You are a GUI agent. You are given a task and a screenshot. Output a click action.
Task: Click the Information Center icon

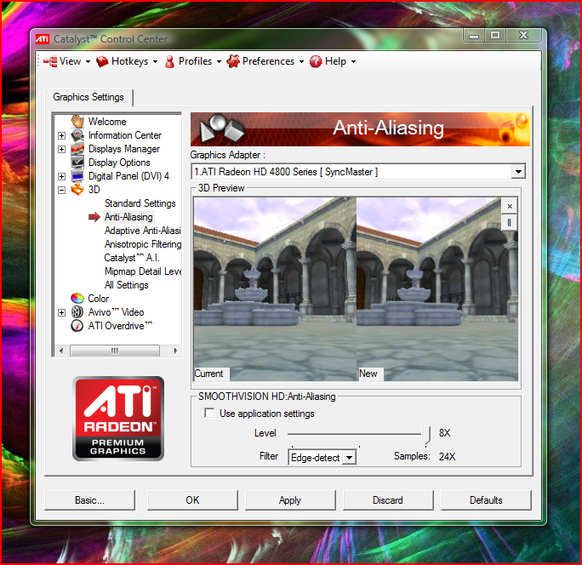[77, 135]
